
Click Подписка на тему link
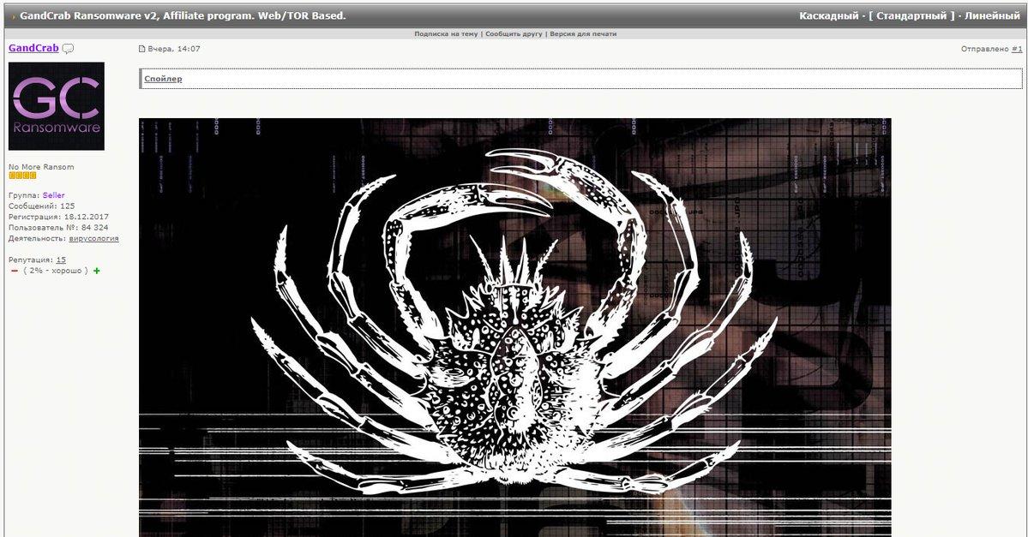[446, 34]
